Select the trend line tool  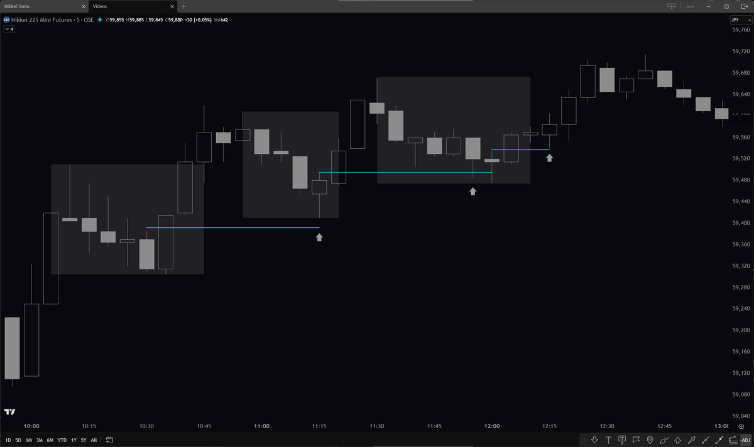(705, 440)
